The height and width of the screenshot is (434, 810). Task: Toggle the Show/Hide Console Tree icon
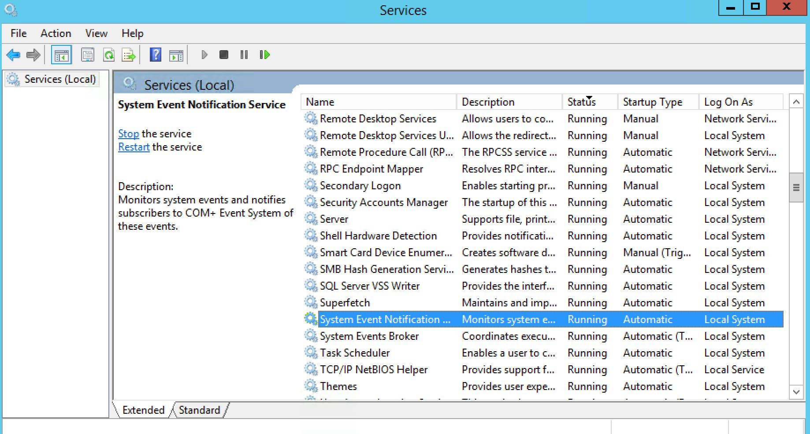coord(61,55)
